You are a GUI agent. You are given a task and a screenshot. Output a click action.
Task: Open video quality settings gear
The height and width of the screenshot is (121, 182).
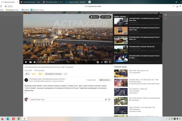[x=98, y=62]
